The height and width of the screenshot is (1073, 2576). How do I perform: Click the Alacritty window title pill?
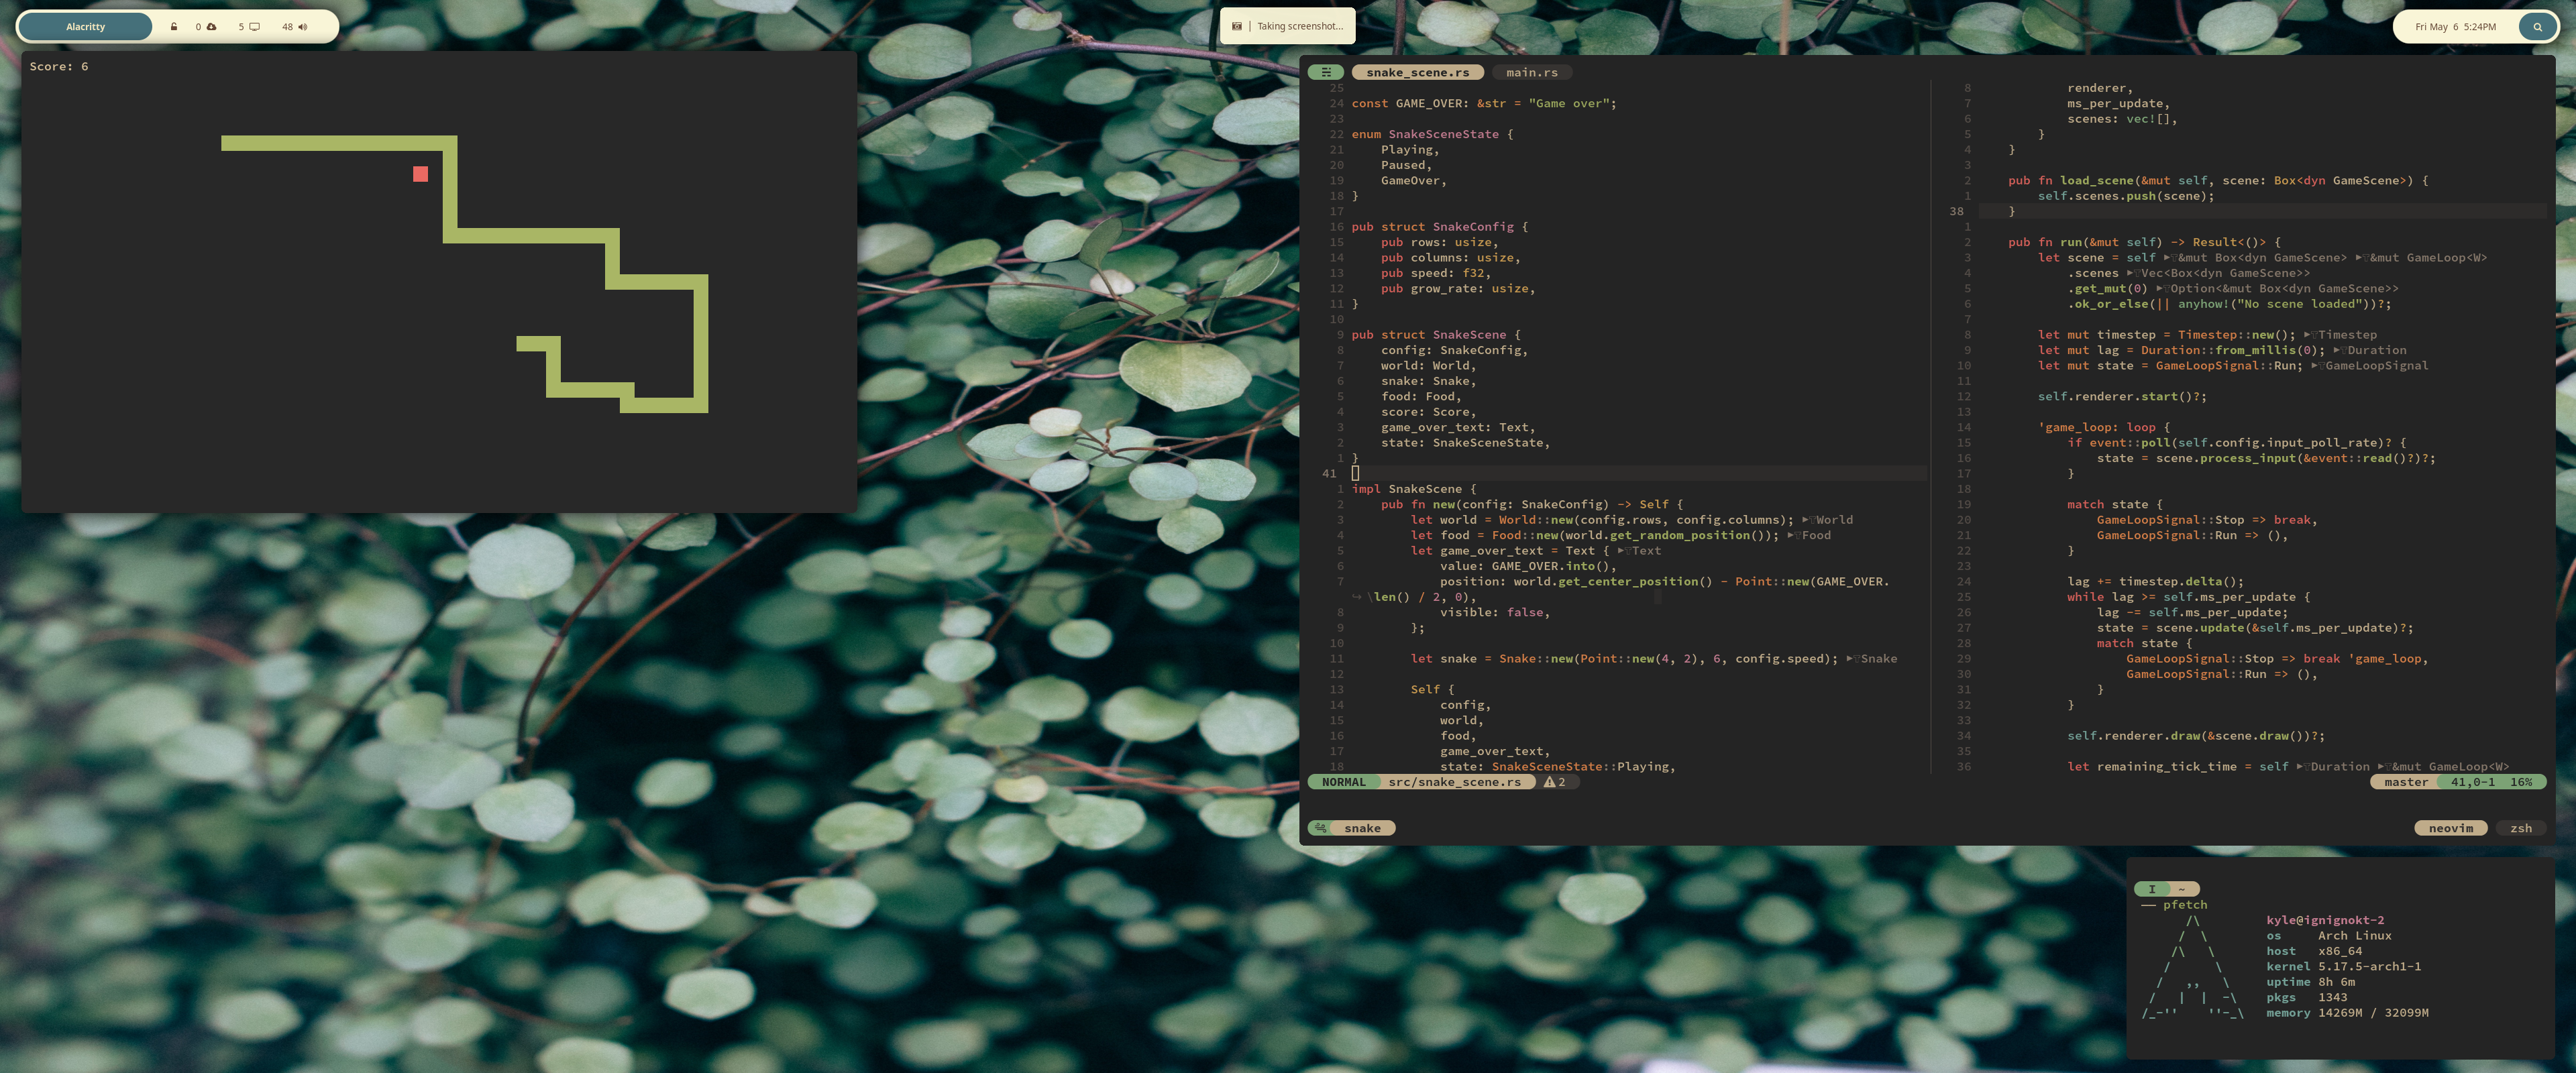pos(86,27)
